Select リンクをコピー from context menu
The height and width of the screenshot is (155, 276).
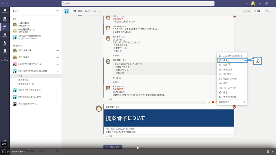click(x=232, y=74)
